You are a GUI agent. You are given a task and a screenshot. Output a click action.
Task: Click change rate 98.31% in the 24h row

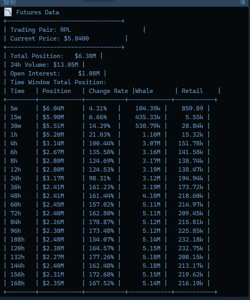pyautogui.click(x=100, y=178)
